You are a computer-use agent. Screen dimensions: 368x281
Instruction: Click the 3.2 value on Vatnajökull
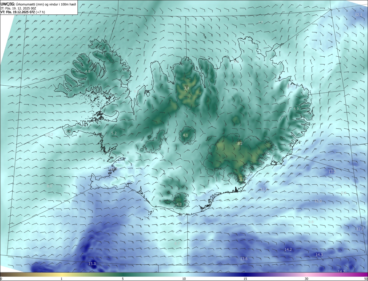[240, 143]
